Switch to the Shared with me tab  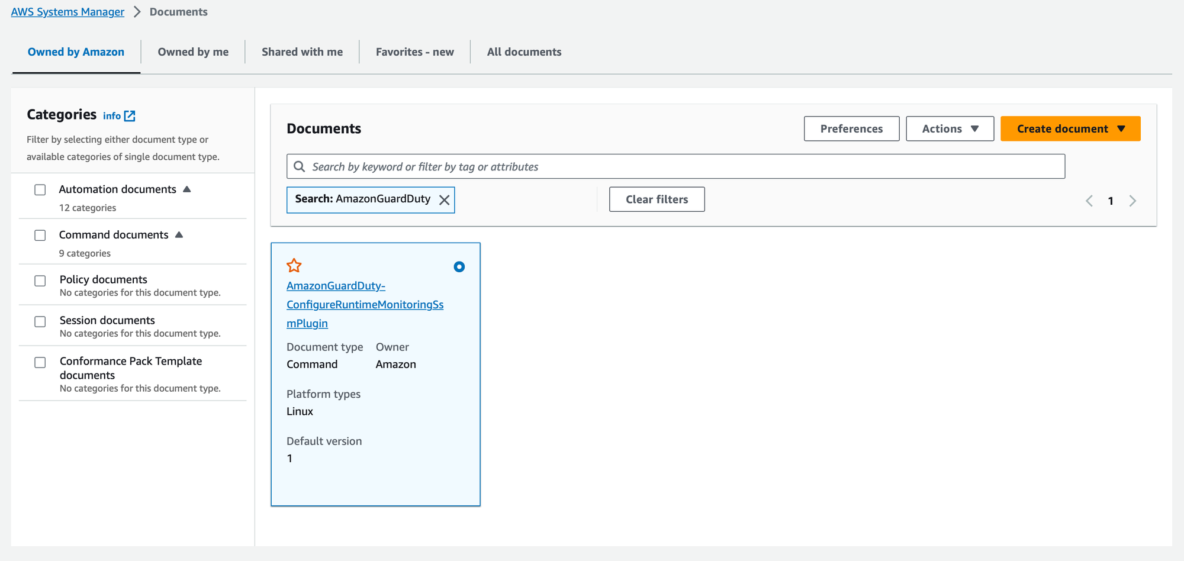(302, 52)
